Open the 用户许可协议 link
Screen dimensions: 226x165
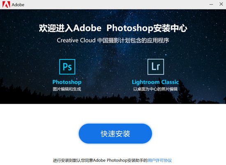pos(160,160)
